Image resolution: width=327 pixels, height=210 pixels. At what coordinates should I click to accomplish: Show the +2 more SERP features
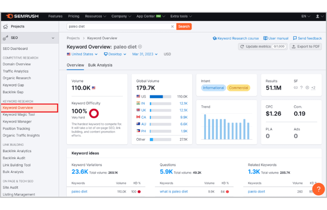coord(313,88)
